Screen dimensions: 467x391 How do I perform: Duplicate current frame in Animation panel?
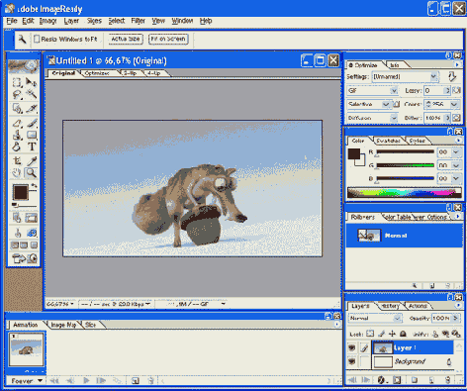tap(135, 381)
